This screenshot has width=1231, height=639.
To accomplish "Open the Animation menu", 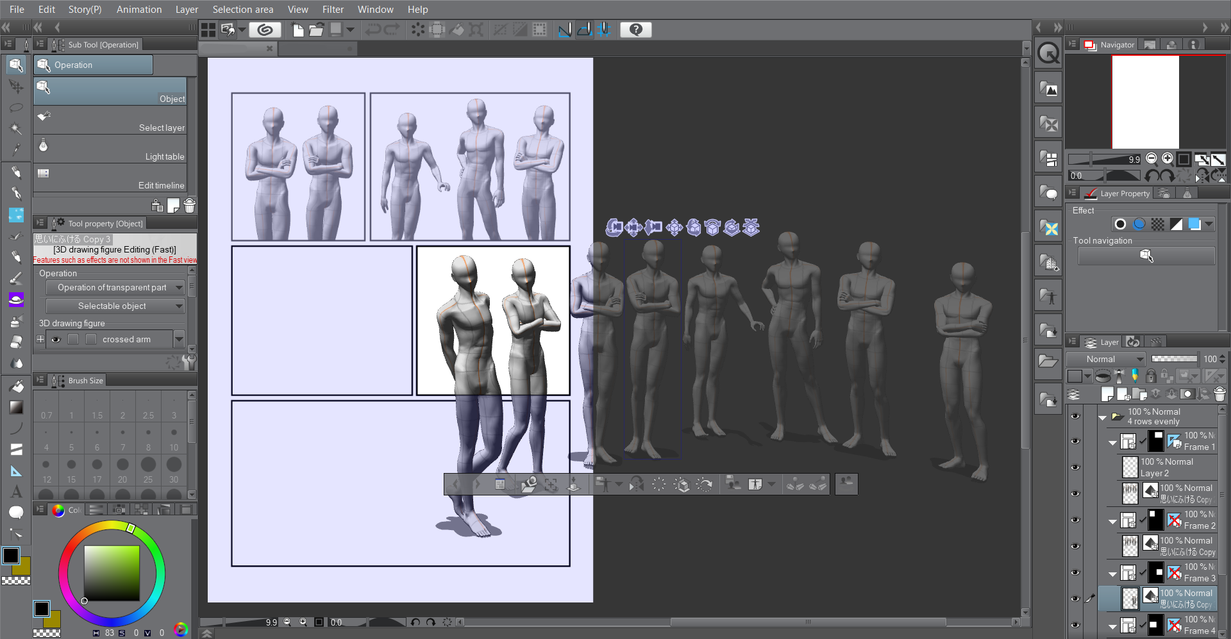I will click(138, 9).
